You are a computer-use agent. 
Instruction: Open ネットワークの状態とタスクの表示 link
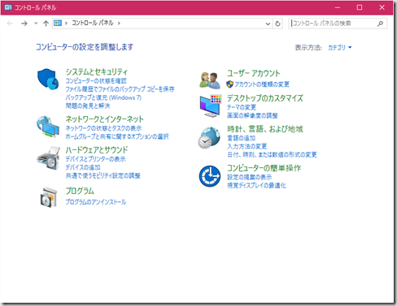click(103, 128)
